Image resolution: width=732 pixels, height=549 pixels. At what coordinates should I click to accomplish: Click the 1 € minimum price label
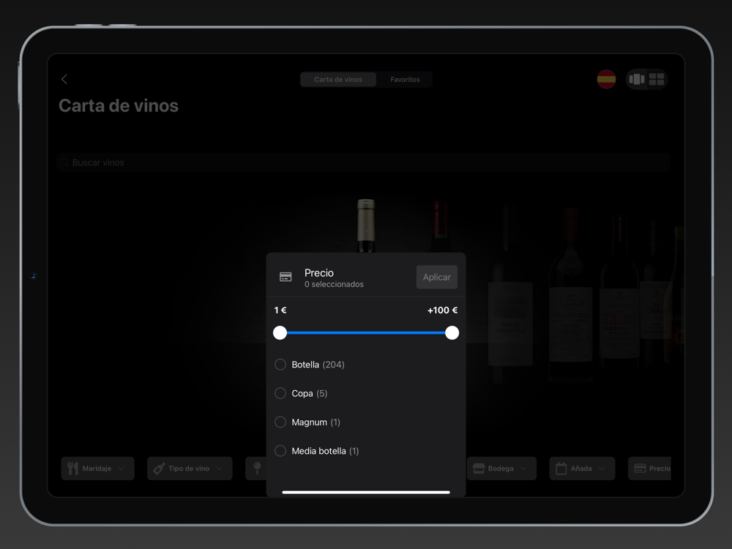click(280, 310)
